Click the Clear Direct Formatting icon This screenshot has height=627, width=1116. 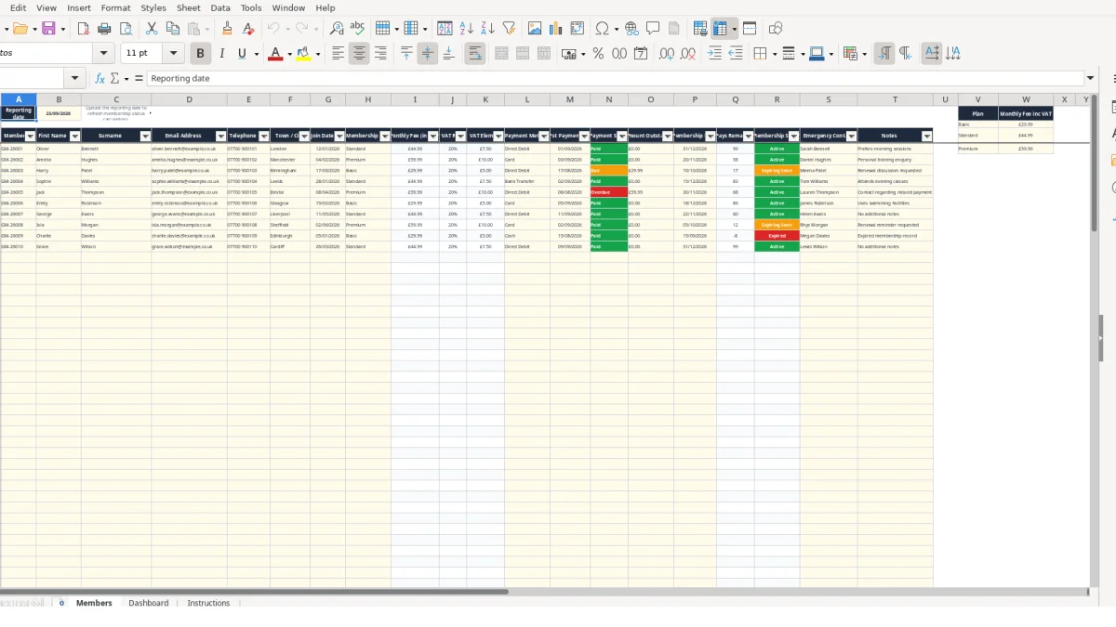click(248, 29)
